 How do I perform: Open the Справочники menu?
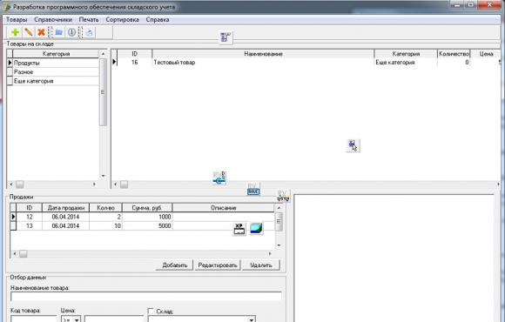(x=53, y=20)
